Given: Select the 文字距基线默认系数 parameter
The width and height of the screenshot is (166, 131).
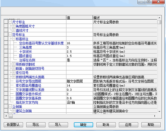Looking at the screenshot, I should 30,90.
